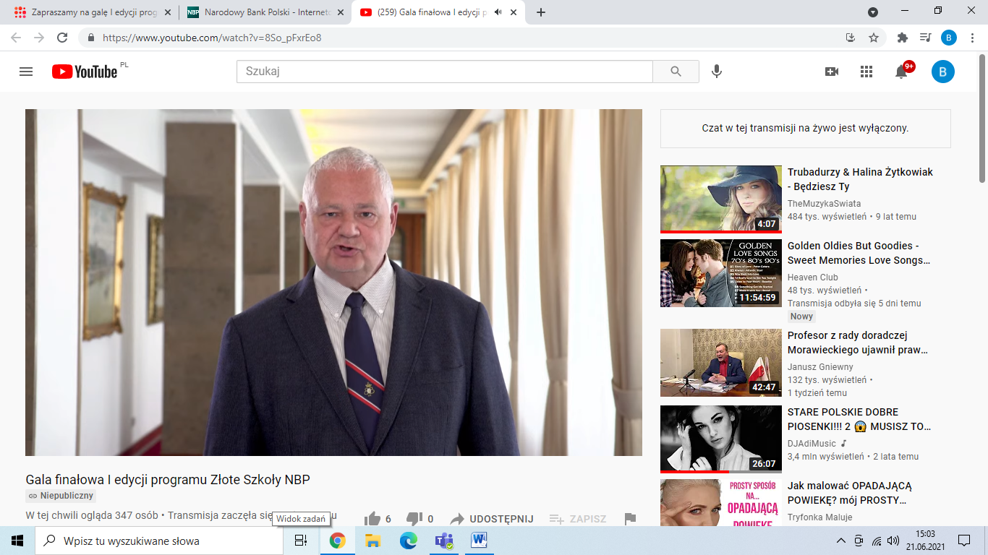Open Chrome's three-dot menu

click(973, 38)
